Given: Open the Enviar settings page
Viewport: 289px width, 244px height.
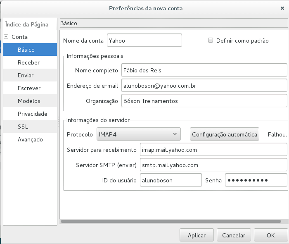Looking at the screenshot, I should click(26, 75).
